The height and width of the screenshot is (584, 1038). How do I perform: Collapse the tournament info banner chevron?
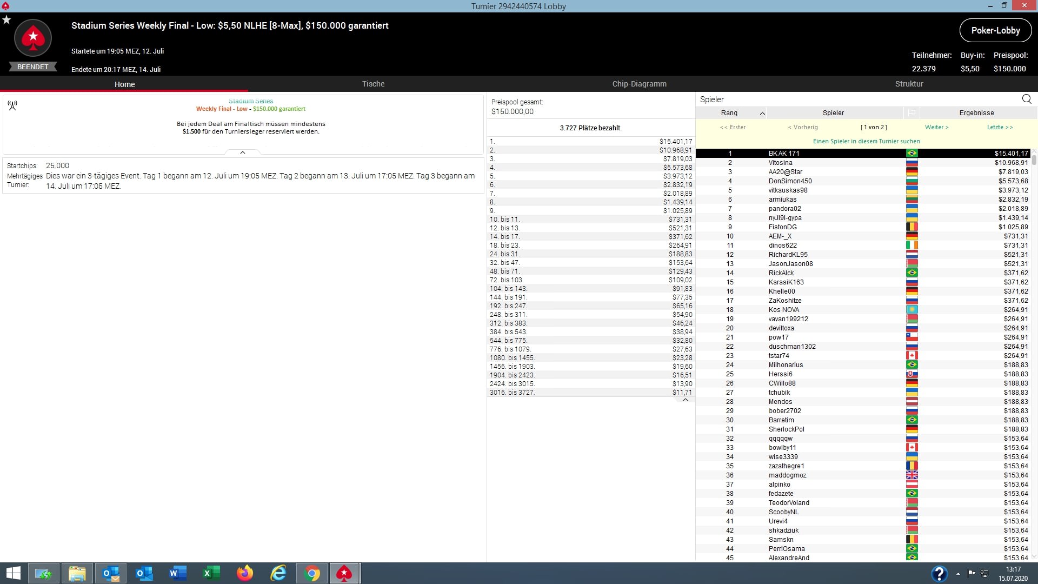[x=243, y=152]
